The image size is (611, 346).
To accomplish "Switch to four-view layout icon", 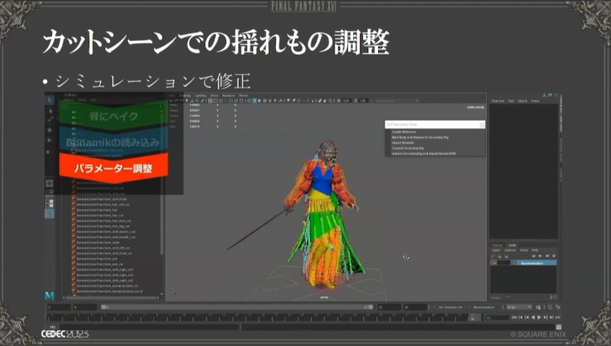I will (x=50, y=193).
